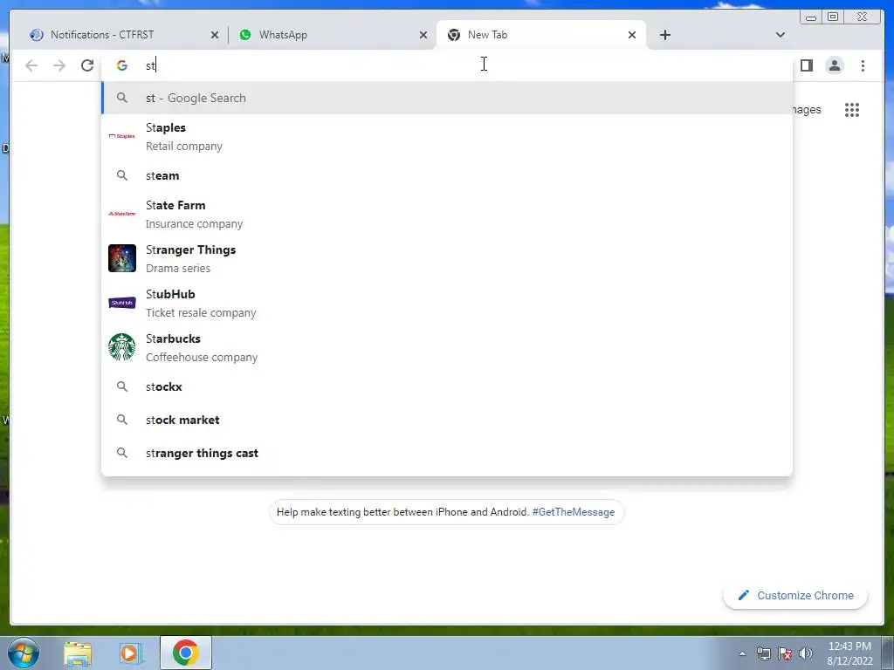Open Windows Media Player from taskbar
Viewport: 894px width, 670px height.
tap(131, 653)
